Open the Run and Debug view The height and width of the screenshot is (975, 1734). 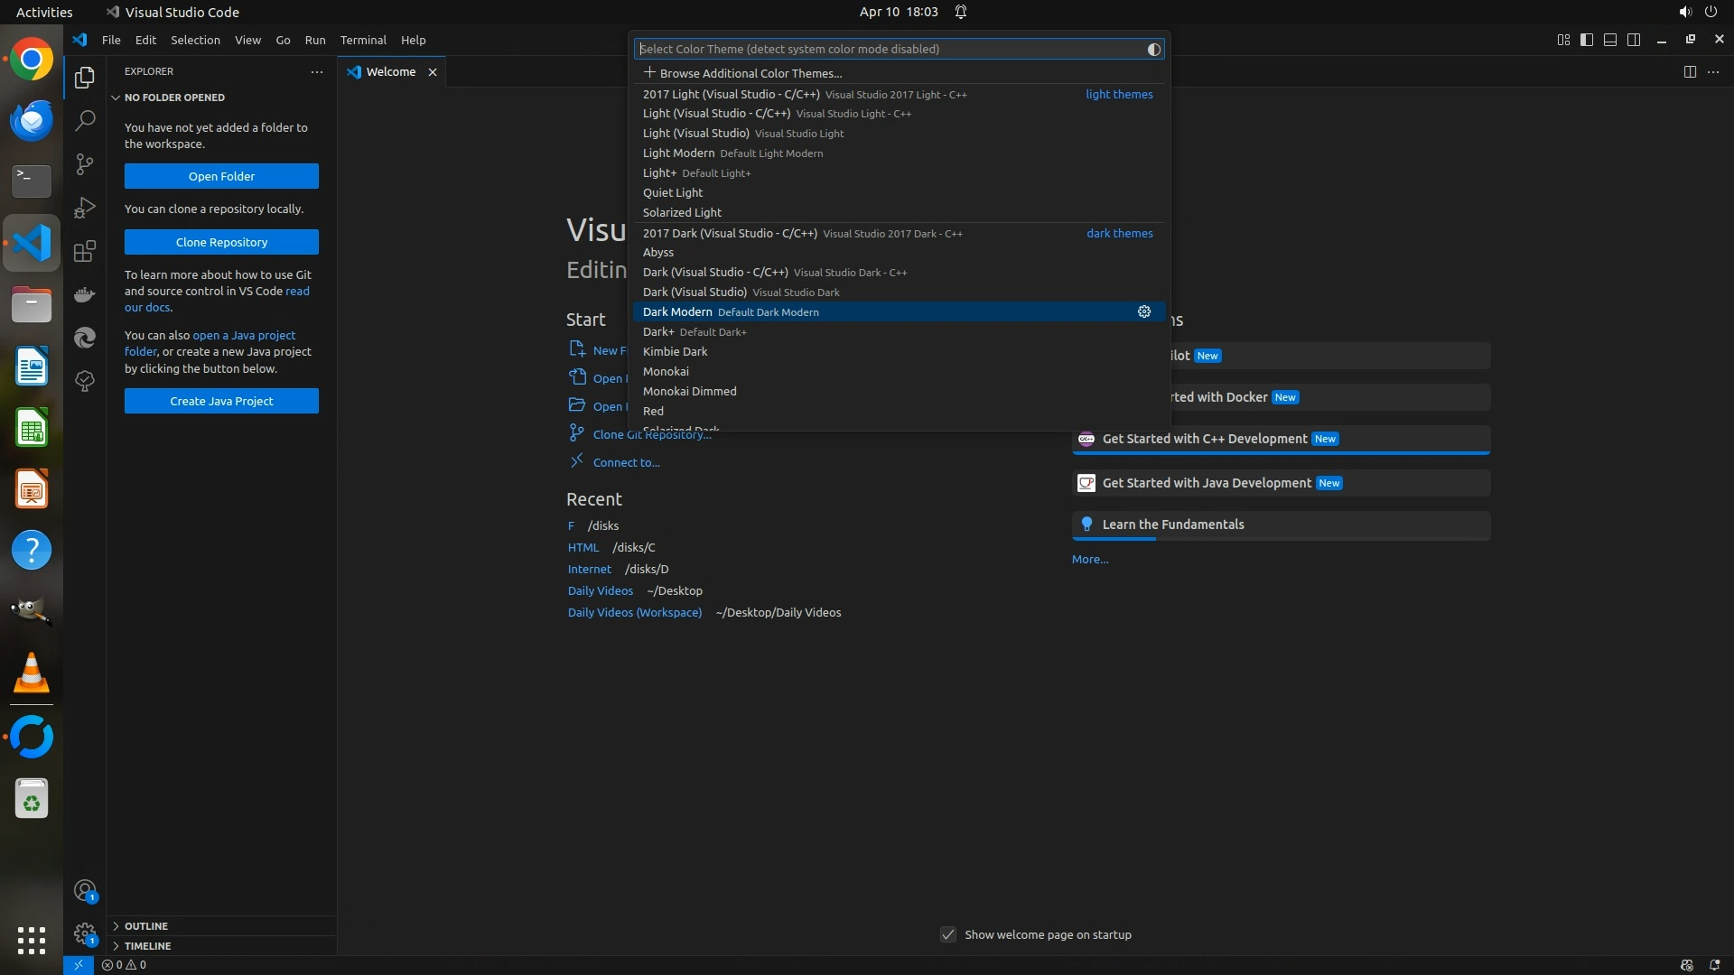coord(84,207)
